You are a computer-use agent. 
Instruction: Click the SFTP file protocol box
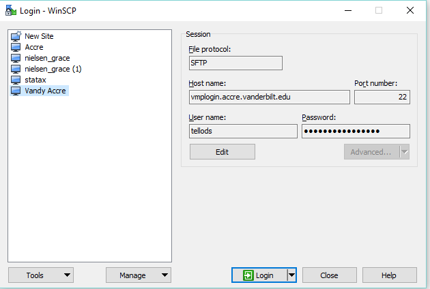pyautogui.click(x=235, y=63)
